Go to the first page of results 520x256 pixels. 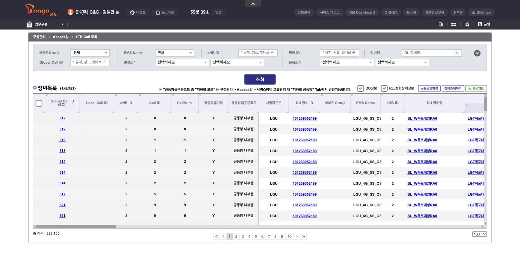pyautogui.click(x=217, y=236)
